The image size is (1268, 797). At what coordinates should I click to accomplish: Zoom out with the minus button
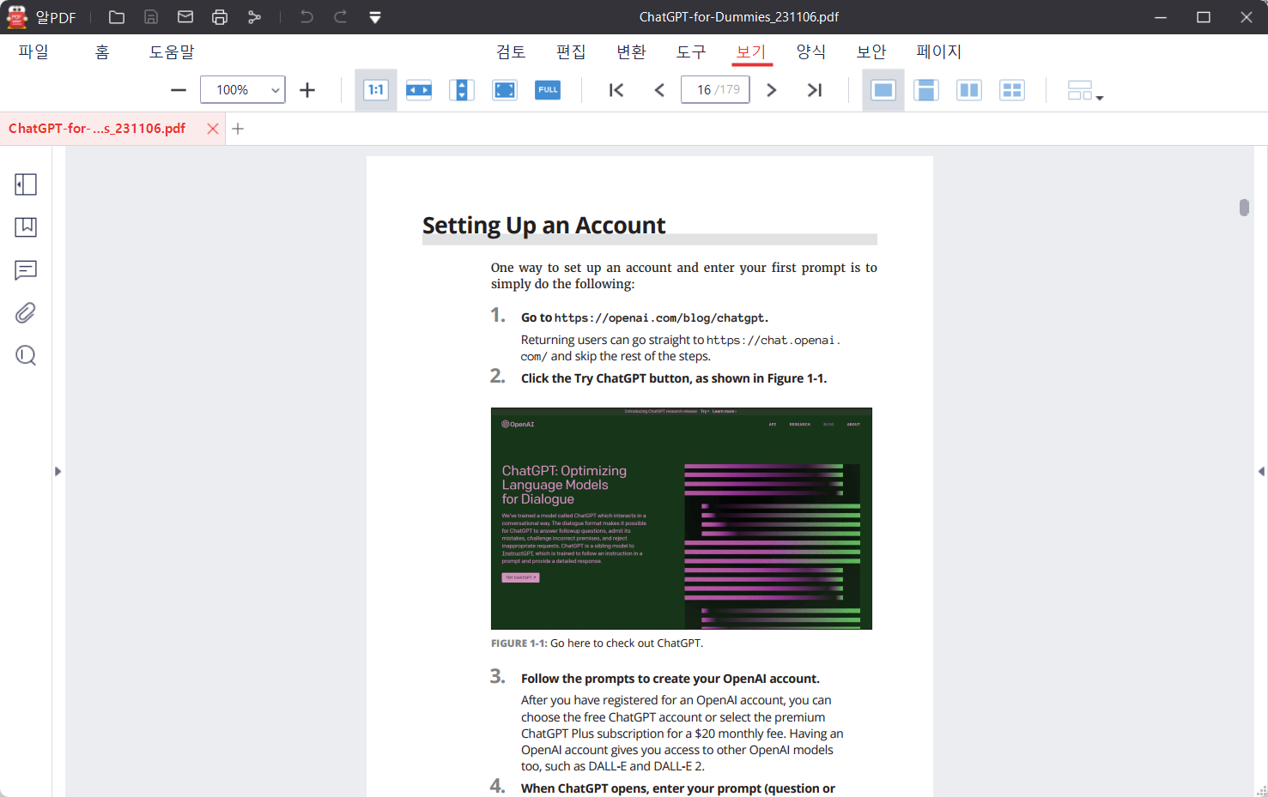pos(179,90)
